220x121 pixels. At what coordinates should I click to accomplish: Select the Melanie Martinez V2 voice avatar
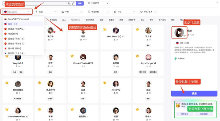pos(18,111)
